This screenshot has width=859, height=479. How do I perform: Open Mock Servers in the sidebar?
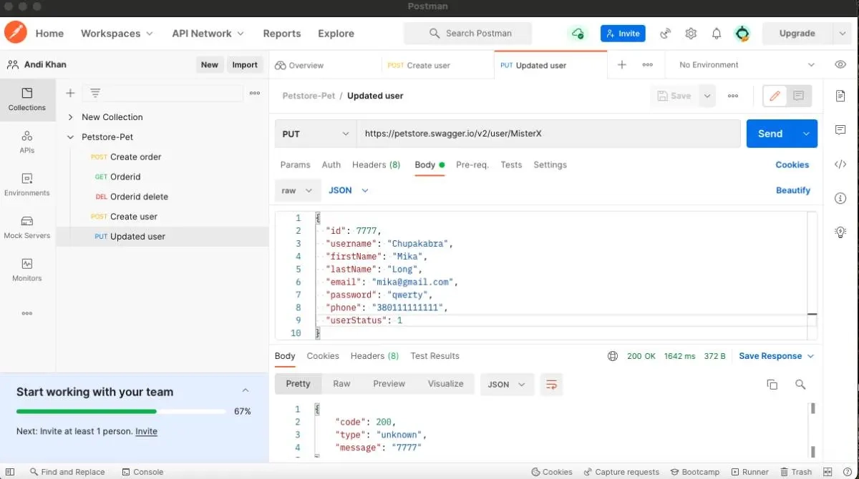(27, 227)
